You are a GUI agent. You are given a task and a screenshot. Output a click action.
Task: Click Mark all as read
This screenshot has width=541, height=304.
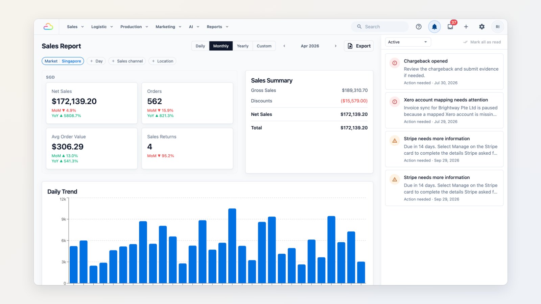coord(482,42)
